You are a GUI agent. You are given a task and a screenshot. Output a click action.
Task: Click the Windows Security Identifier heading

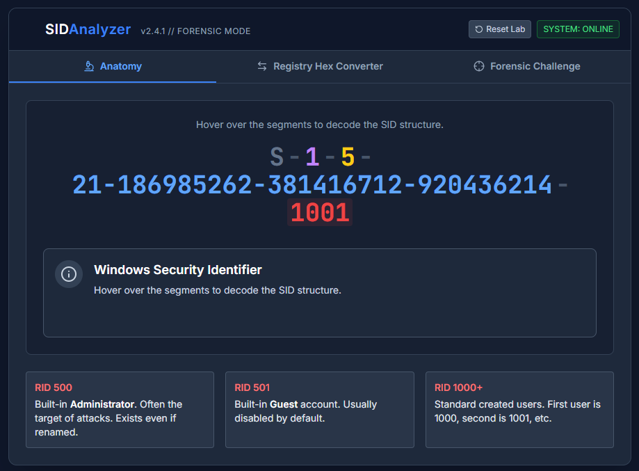(177, 270)
